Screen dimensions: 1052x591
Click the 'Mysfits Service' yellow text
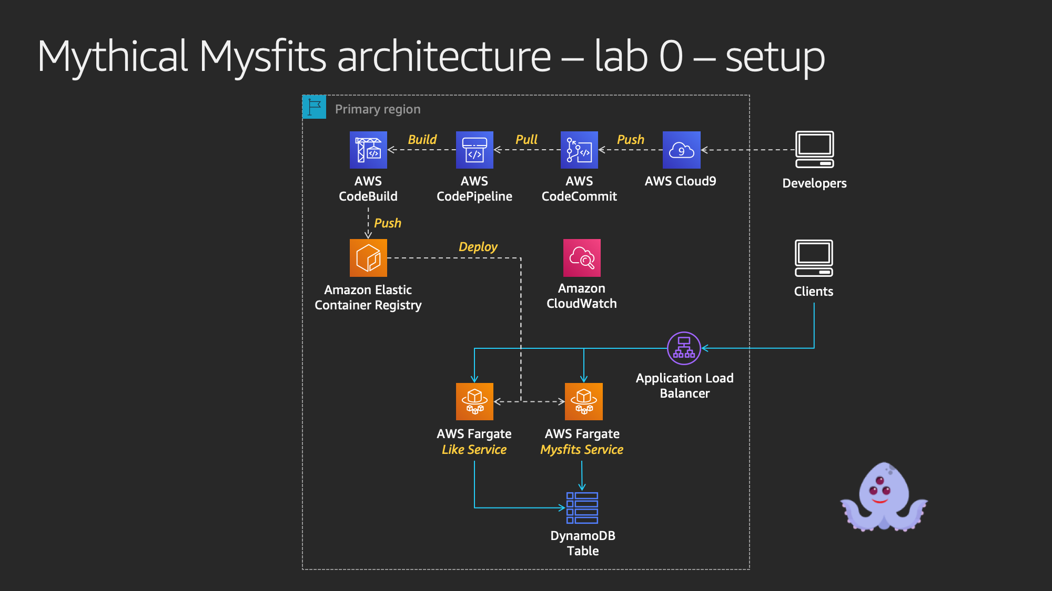582,450
